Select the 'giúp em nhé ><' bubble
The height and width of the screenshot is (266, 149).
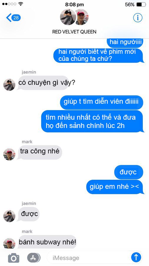[x=115, y=187]
